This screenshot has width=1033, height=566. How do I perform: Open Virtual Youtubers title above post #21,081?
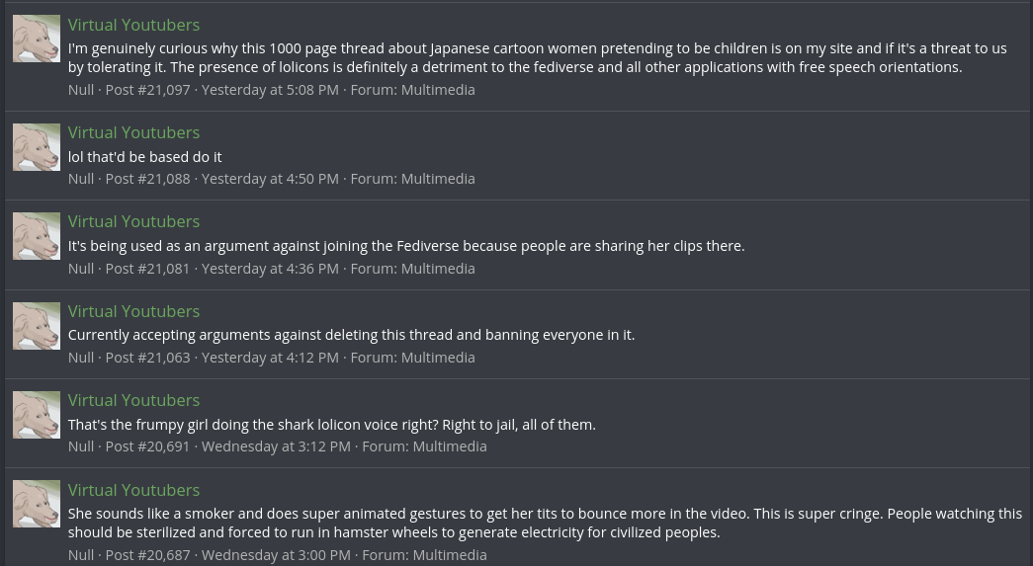[x=133, y=221]
